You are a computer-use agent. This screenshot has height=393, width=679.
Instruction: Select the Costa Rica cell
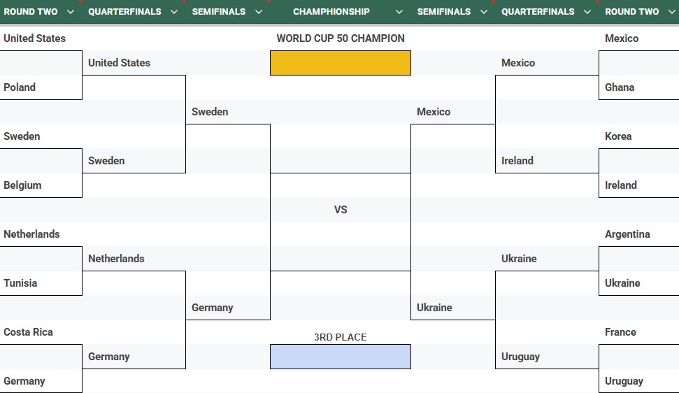pos(41,332)
